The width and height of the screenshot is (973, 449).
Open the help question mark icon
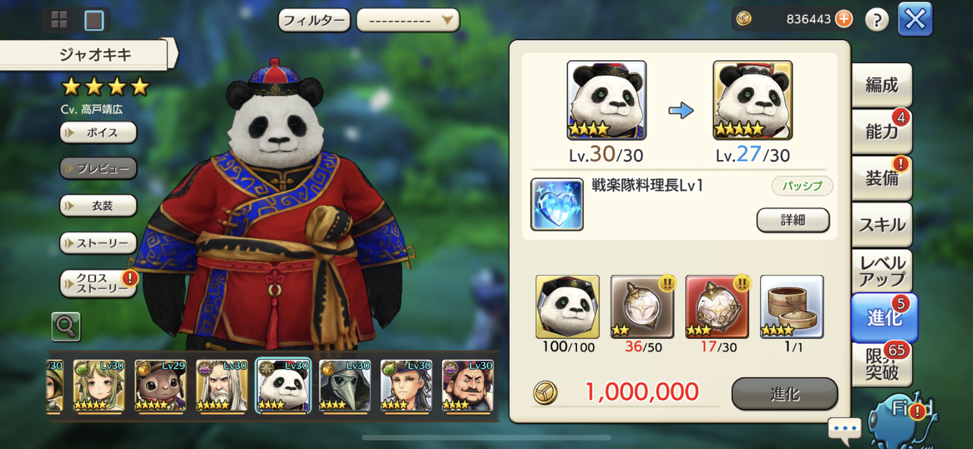tap(877, 20)
